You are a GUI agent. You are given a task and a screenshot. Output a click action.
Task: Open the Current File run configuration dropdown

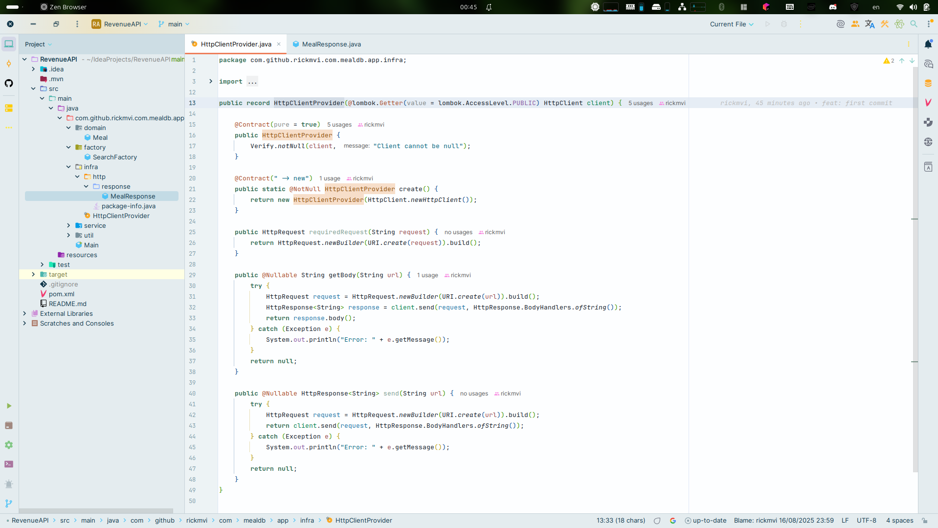coord(732,24)
